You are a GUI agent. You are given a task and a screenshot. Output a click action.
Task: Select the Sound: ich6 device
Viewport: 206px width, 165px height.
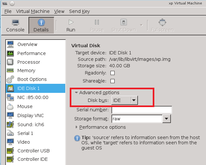[30, 125]
